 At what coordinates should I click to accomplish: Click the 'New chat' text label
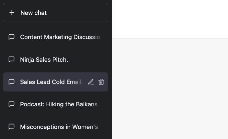[x=33, y=13]
